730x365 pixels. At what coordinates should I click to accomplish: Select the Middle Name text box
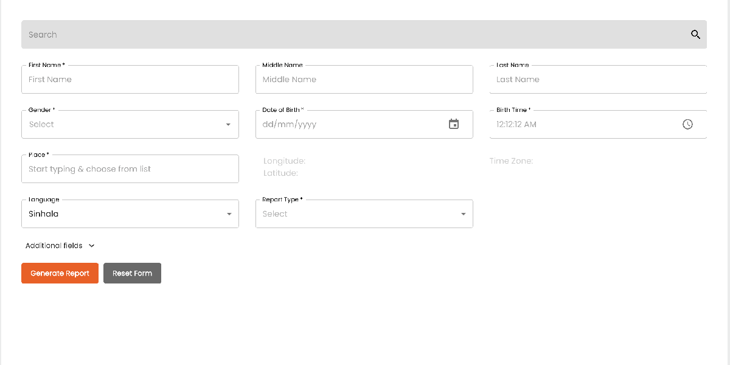tap(364, 80)
